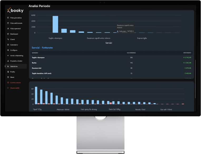
Task: Click the Vista giornaliera calendar icon
Action: 8,18
